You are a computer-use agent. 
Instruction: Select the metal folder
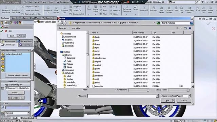97,51
